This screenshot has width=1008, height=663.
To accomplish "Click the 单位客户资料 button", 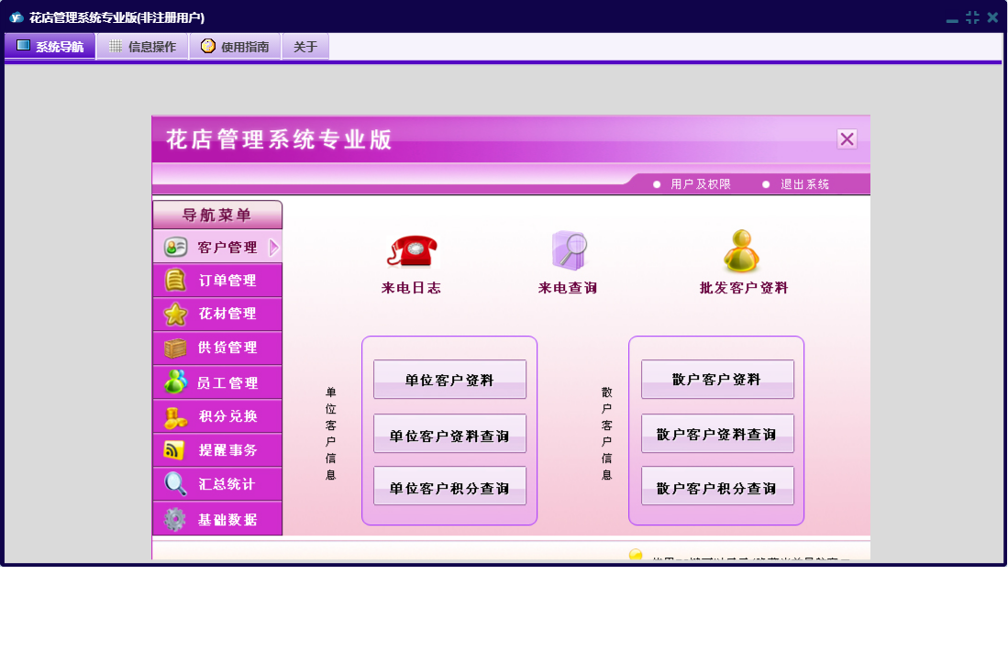I will pyautogui.click(x=450, y=380).
